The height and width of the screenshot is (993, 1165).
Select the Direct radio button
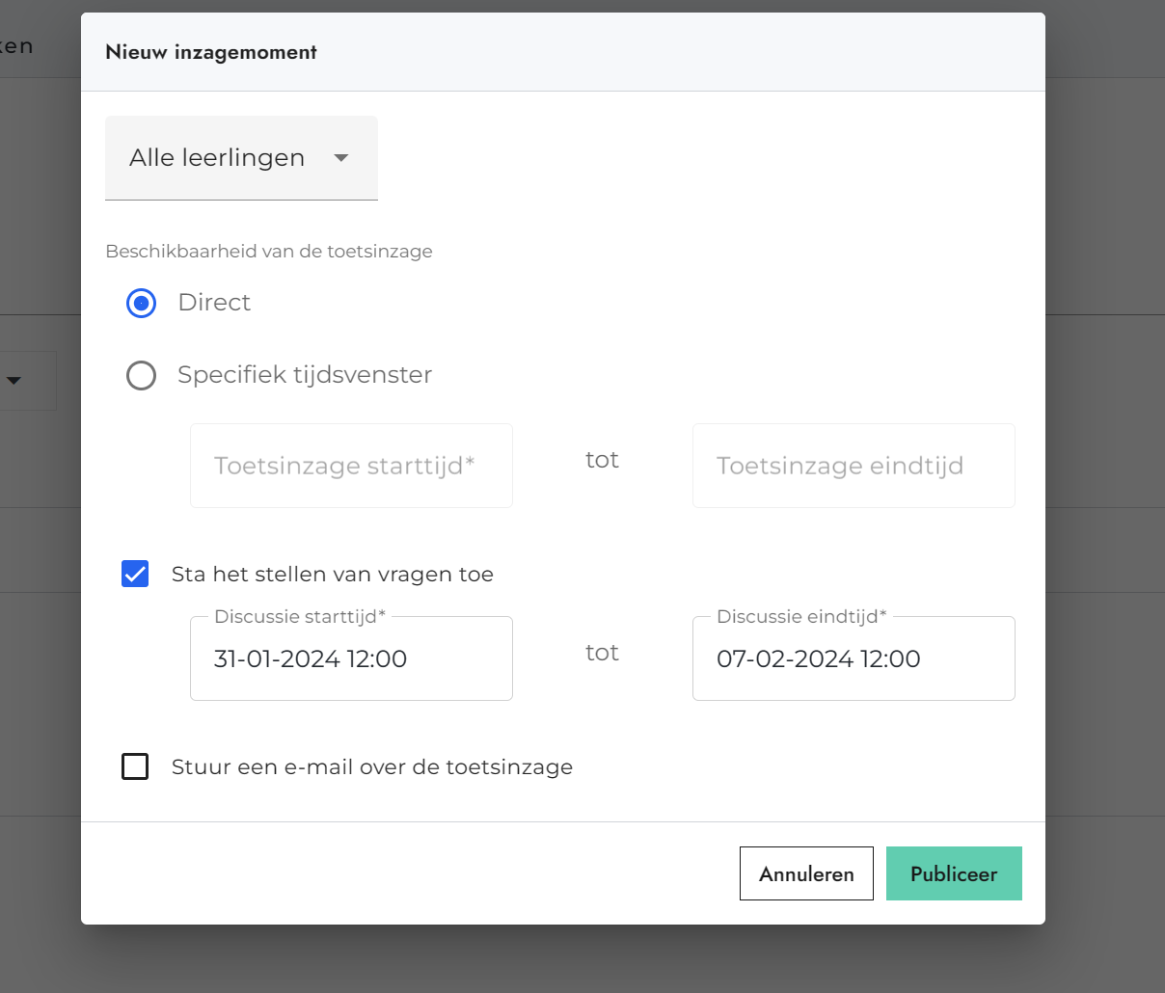point(141,303)
